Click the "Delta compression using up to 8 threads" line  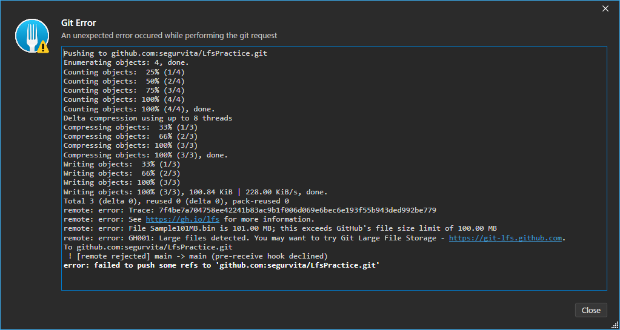pyautogui.click(x=148, y=118)
